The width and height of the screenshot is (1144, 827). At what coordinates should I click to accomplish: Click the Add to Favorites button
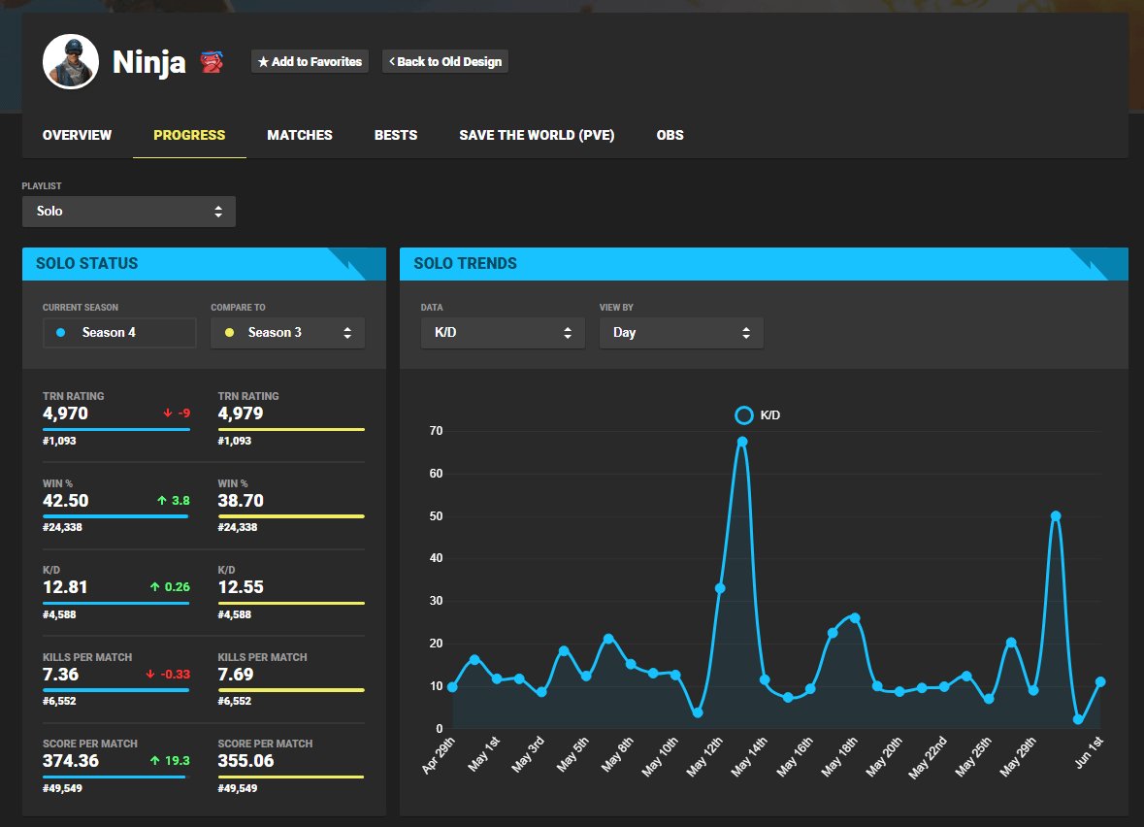[x=310, y=61]
